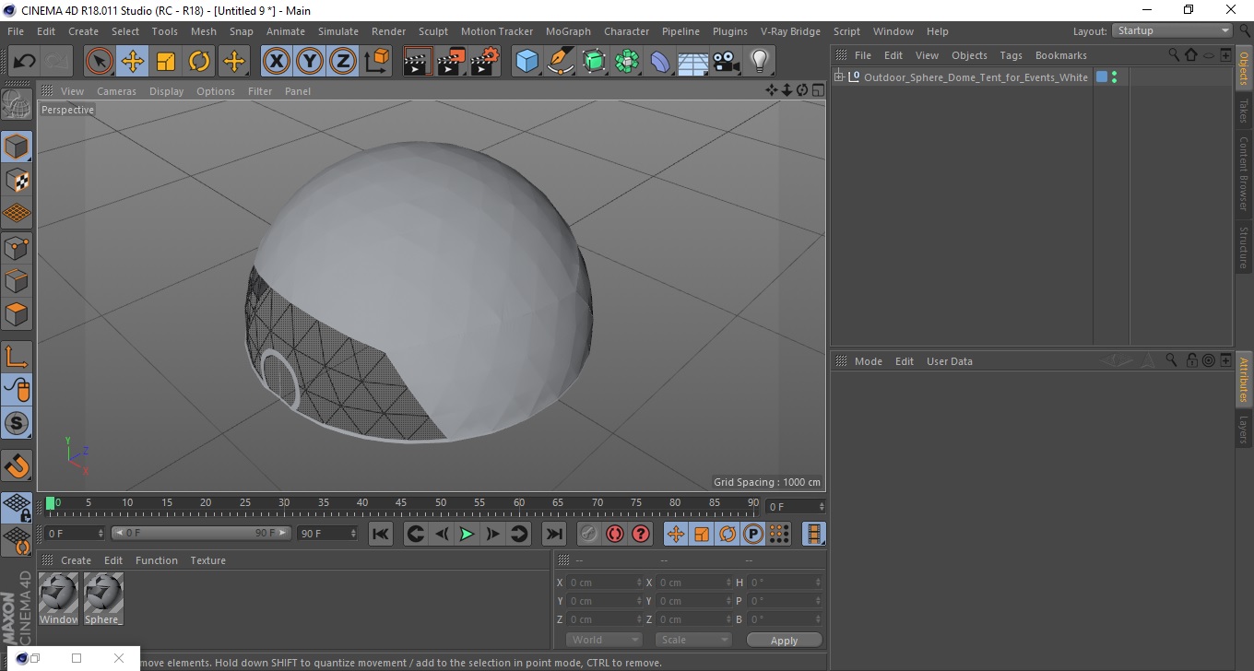The image size is (1254, 671).
Task: Click the X position input field
Action: point(605,583)
